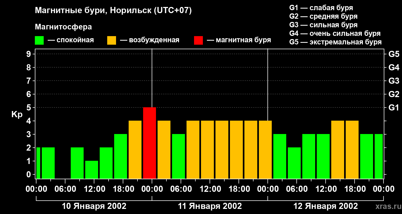Click the '— магнитная буря' legend label
Image resolution: width=402 pixels, height=214 pixels.
pos(239,40)
